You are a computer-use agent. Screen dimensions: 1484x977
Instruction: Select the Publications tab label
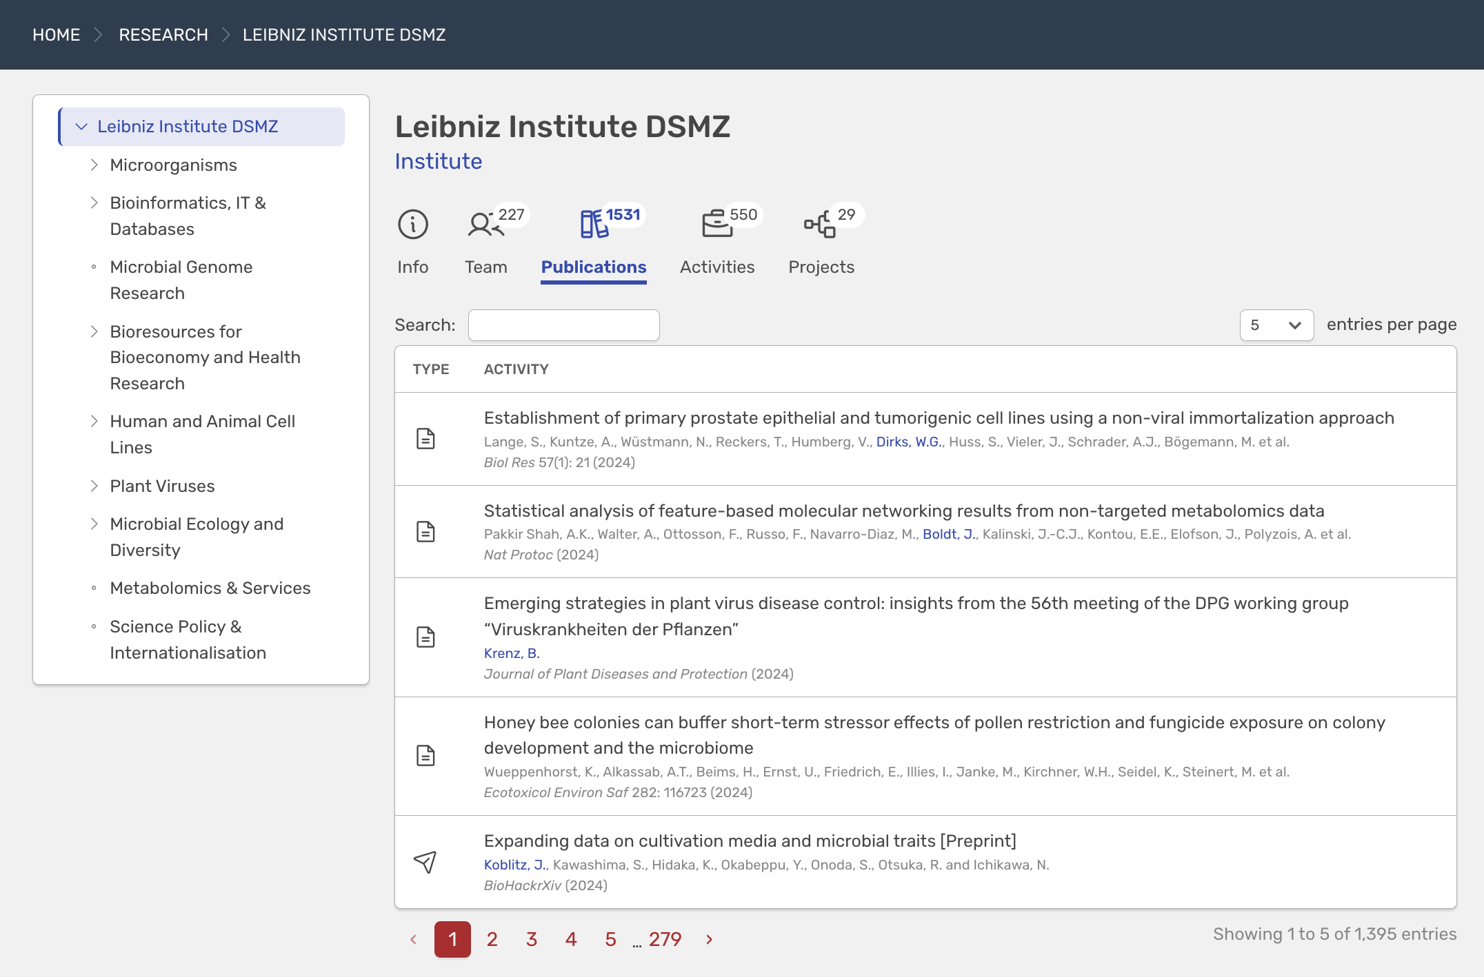[594, 267]
